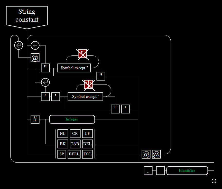This screenshot has width=222, height=189.
Task: Click the opening double-quote box left of upper Symbol except
Action: click(x=45, y=68)
